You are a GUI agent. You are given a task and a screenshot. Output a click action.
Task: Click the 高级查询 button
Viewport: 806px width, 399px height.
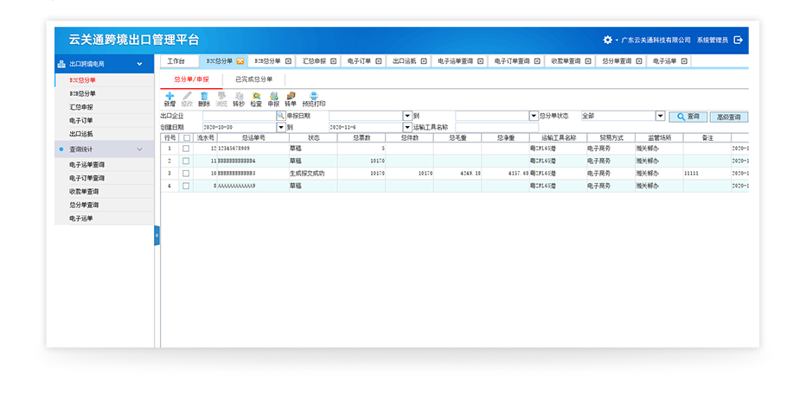727,117
